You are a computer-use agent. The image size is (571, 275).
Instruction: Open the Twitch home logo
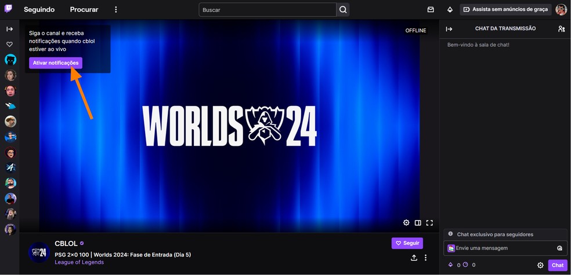pos(8,9)
